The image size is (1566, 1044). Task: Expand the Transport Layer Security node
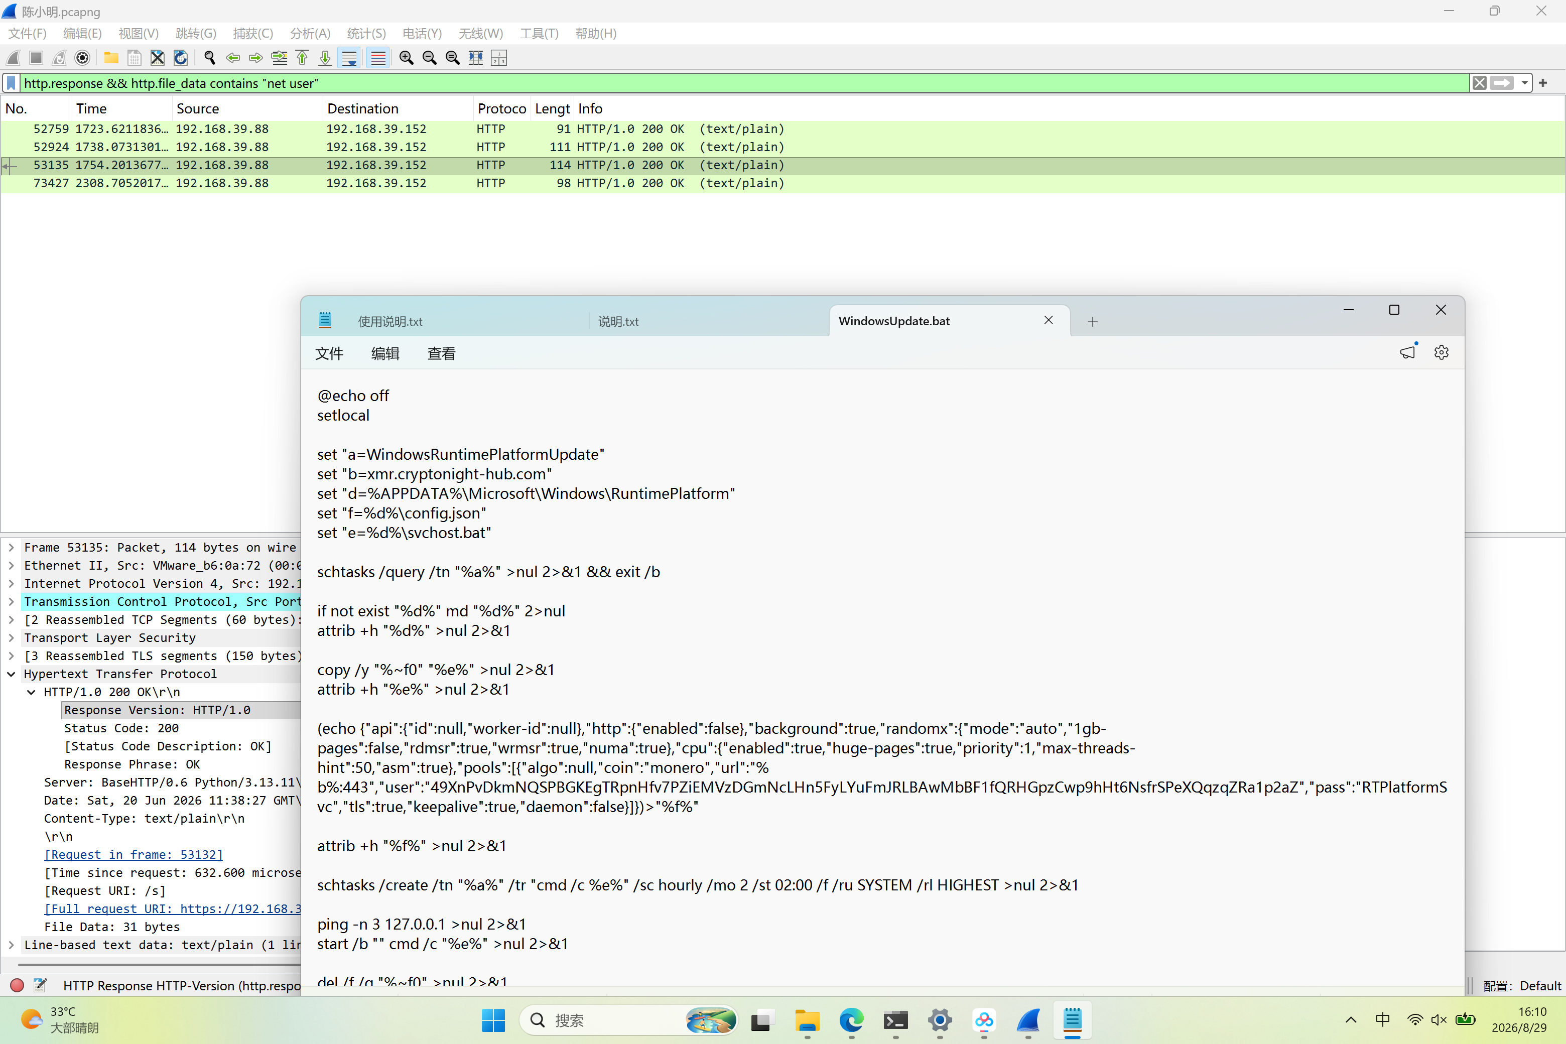click(x=12, y=638)
